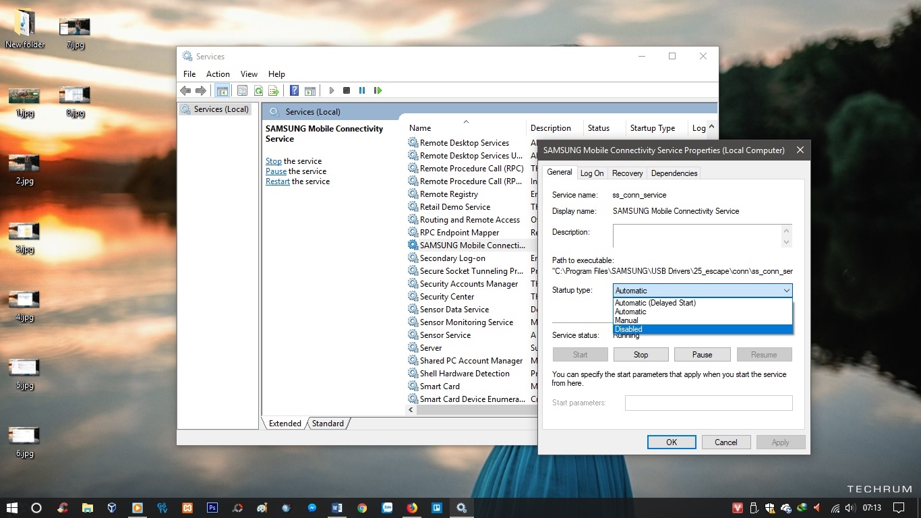Image resolution: width=921 pixels, height=518 pixels.
Task: Open Help via blue question mark icon
Action: point(294,90)
